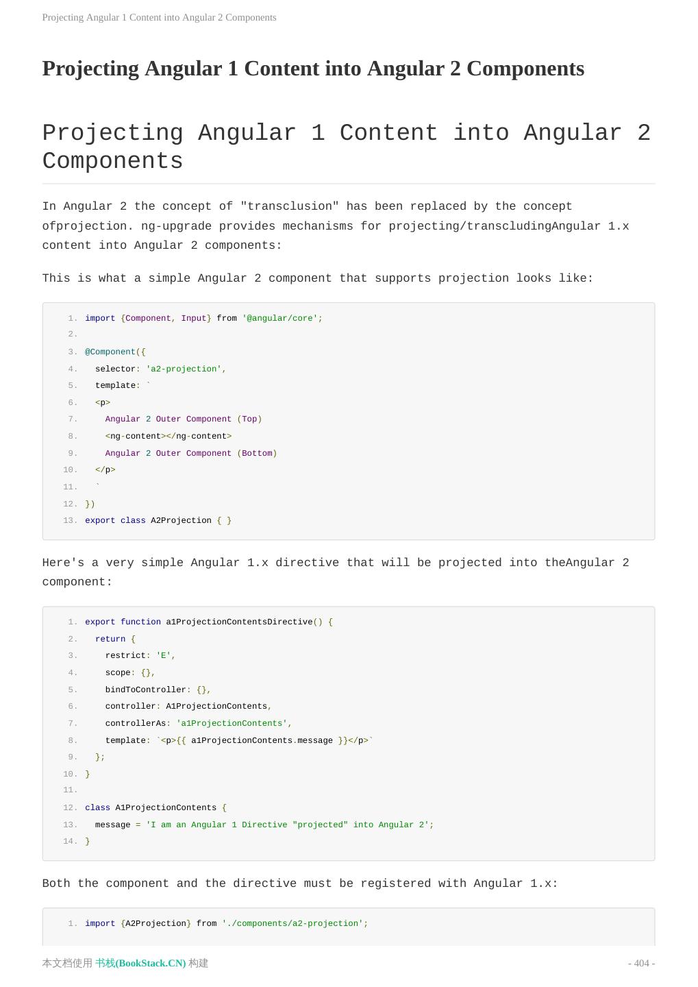Click the page number 404 in footer

(x=641, y=963)
